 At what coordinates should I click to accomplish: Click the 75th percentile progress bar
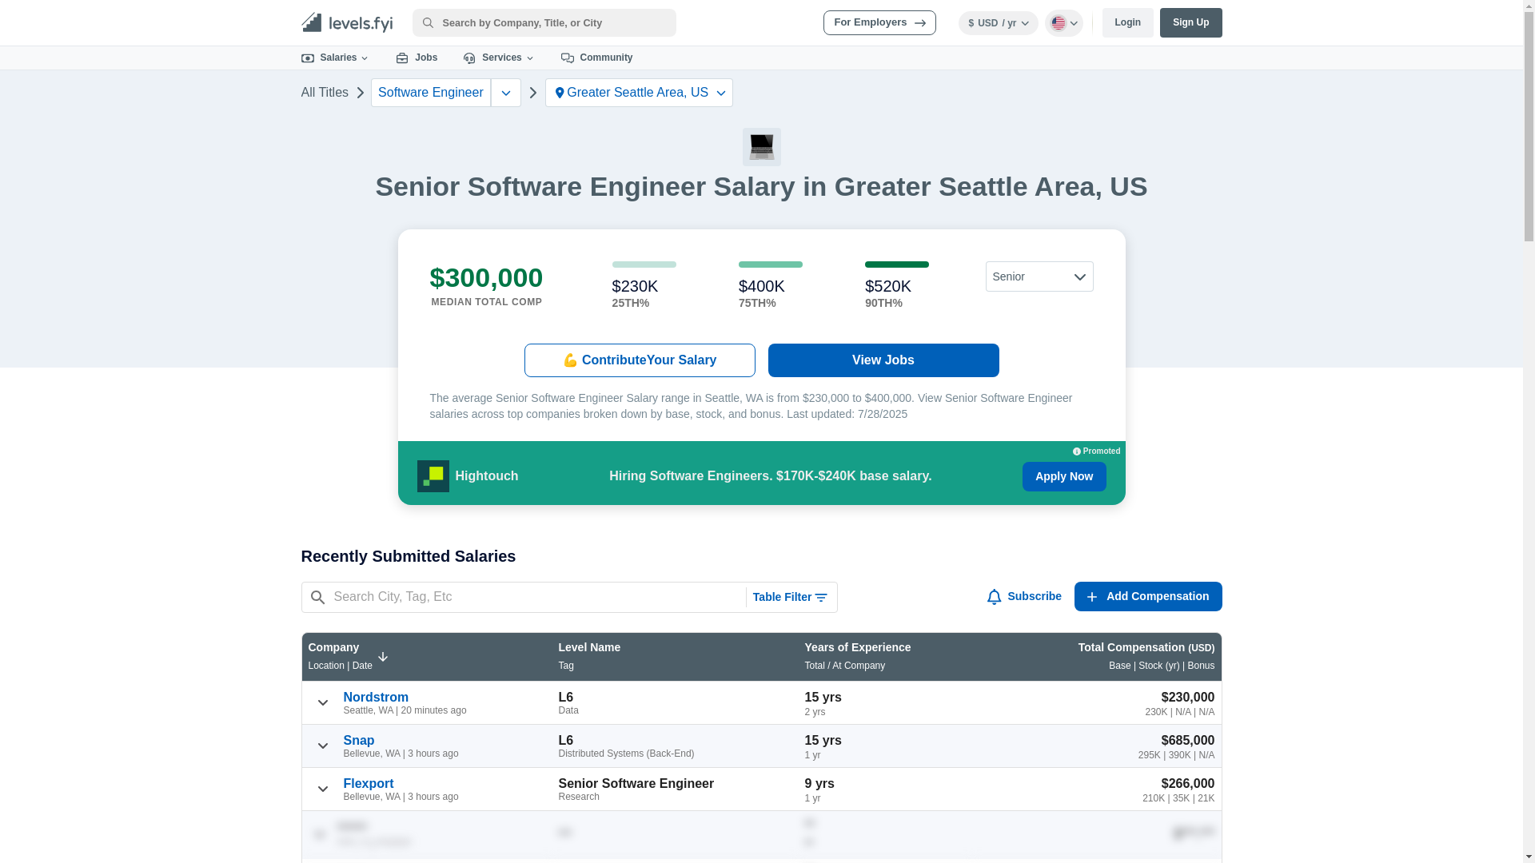coord(771,264)
